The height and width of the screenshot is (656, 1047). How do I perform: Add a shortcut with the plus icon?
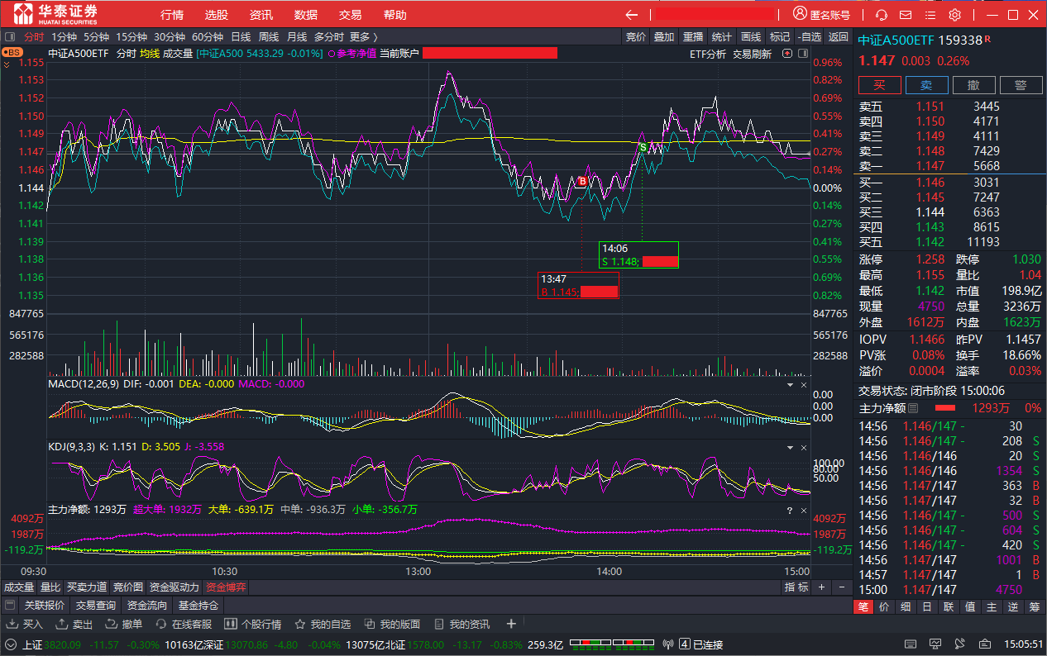[x=511, y=624]
